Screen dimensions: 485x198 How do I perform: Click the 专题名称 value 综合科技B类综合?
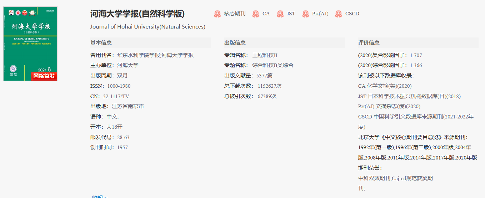[273, 65]
